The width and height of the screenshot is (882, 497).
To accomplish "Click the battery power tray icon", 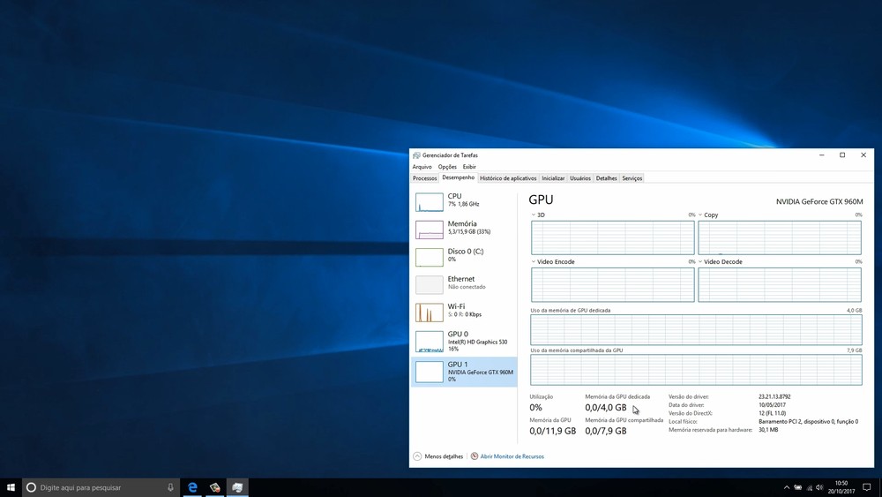I will coord(797,487).
